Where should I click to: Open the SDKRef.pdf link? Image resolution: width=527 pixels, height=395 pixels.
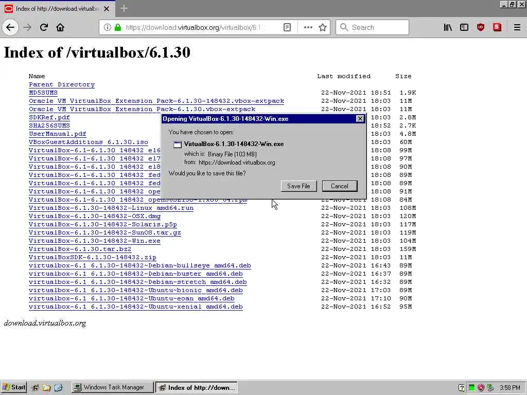click(49, 118)
